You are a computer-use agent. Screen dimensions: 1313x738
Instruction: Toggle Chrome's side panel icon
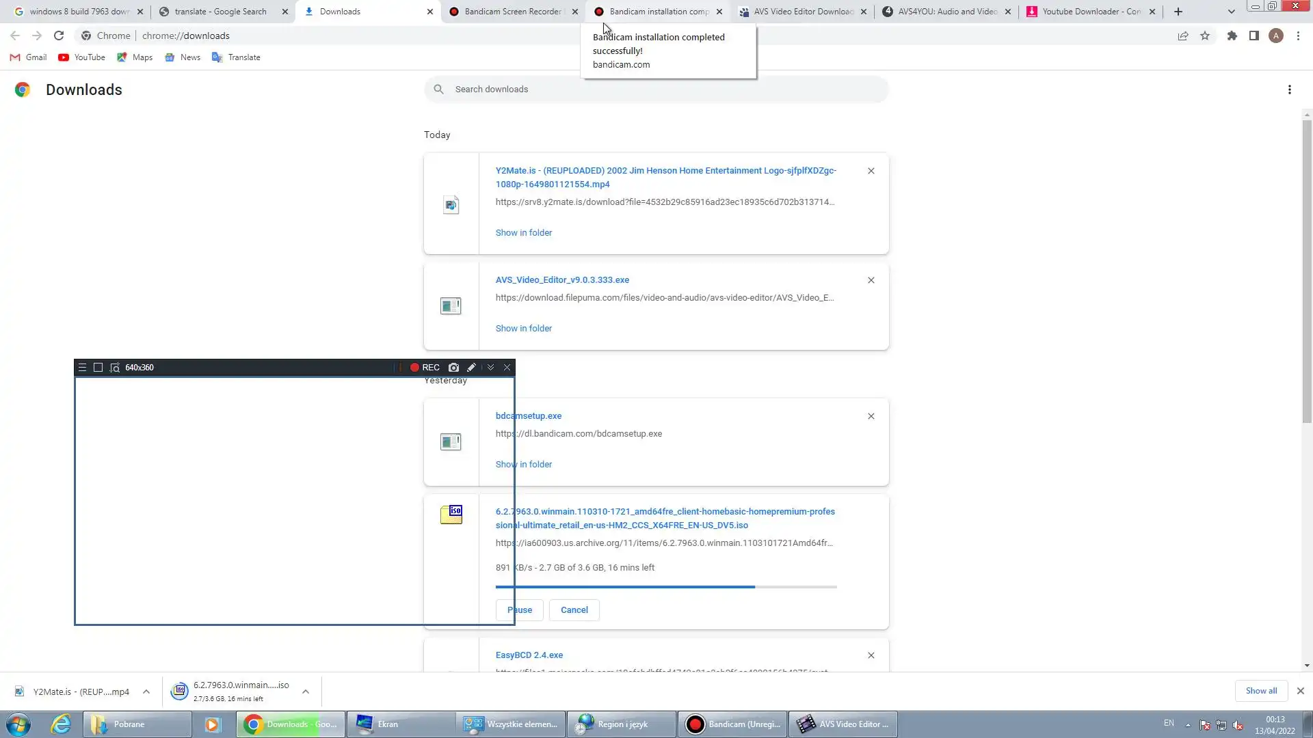pos(1254,36)
